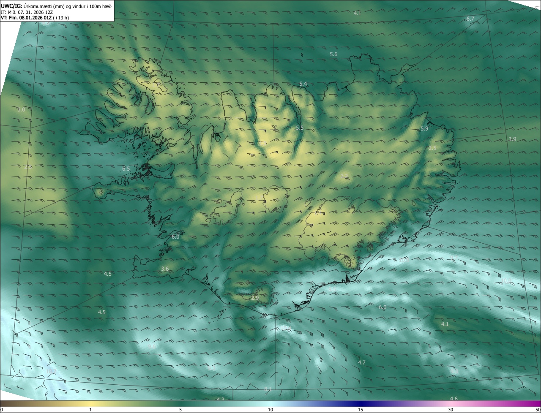Click the value 5.5 on the map
Viewport: 541px width, 413px height.
coord(300,128)
